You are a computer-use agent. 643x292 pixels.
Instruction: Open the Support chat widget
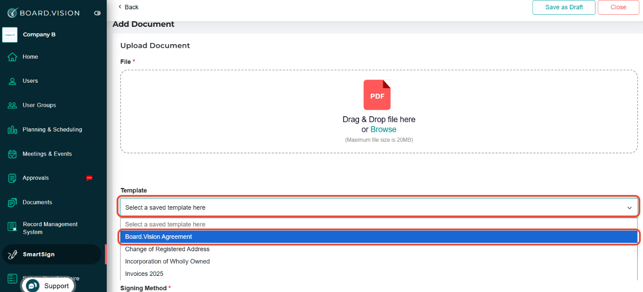pyautogui.click(x=48, y=286)
